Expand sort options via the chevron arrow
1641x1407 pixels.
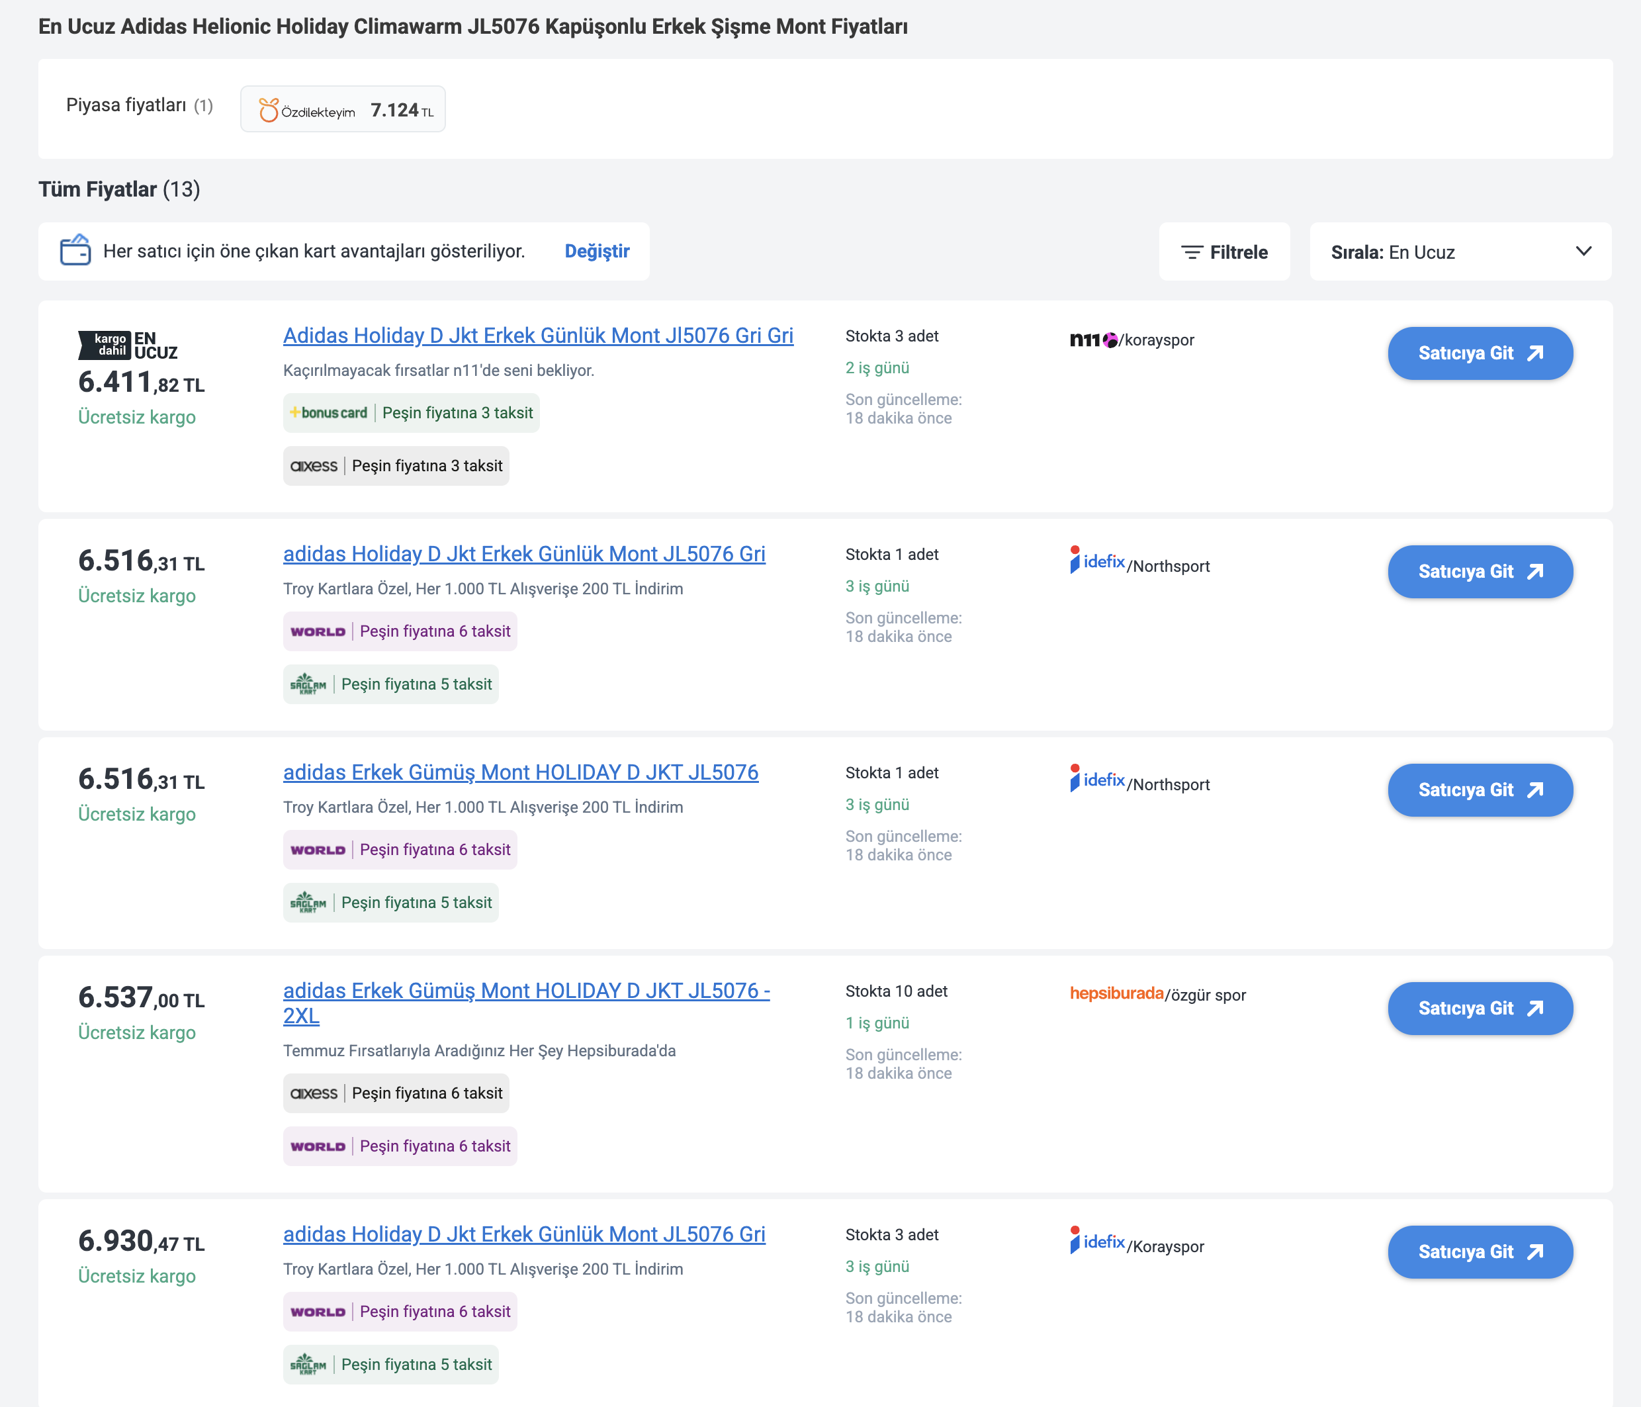click(1583, 251)
